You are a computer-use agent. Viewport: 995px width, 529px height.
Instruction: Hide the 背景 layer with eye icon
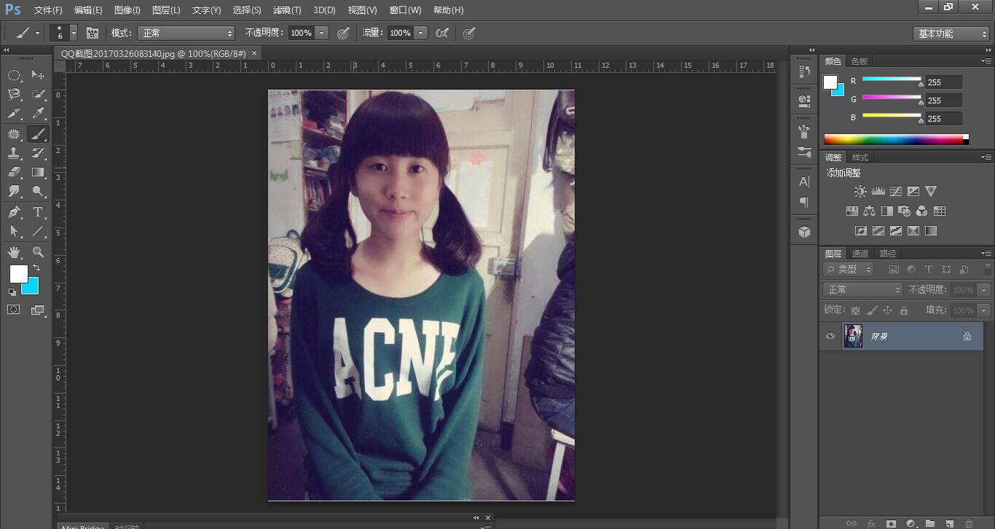[830, 336]
